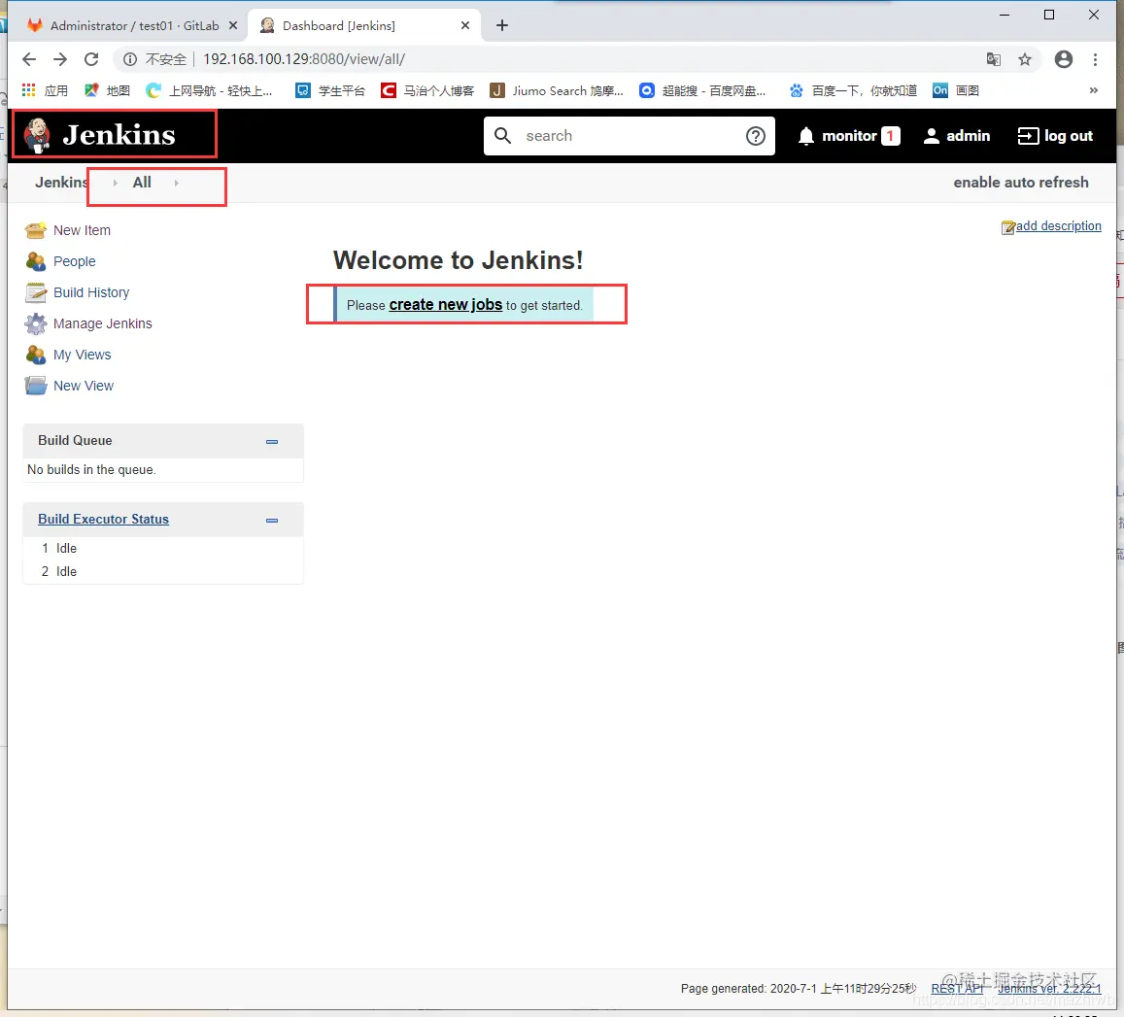Close the GitLab test01 tab

(x=233, y=26)
